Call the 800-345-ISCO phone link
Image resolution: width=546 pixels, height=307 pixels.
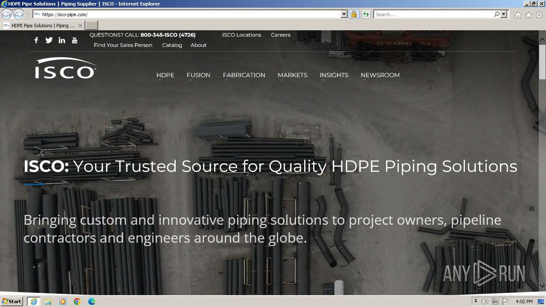pos(168,35)
